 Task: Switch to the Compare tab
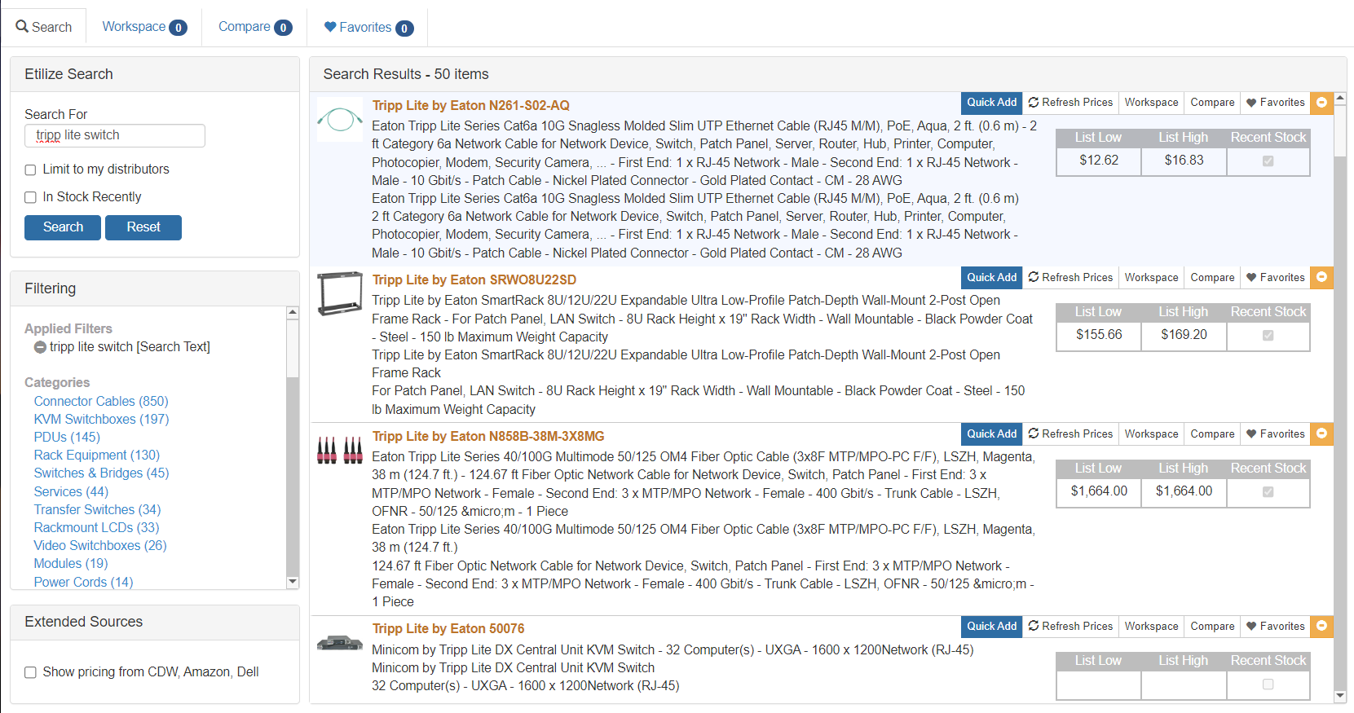(x=254, y=27)
